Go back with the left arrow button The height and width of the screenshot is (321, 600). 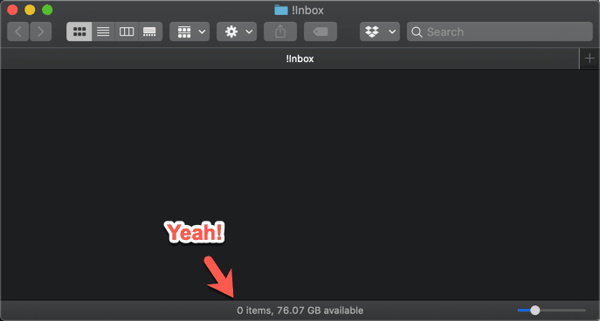click(18, 31)
